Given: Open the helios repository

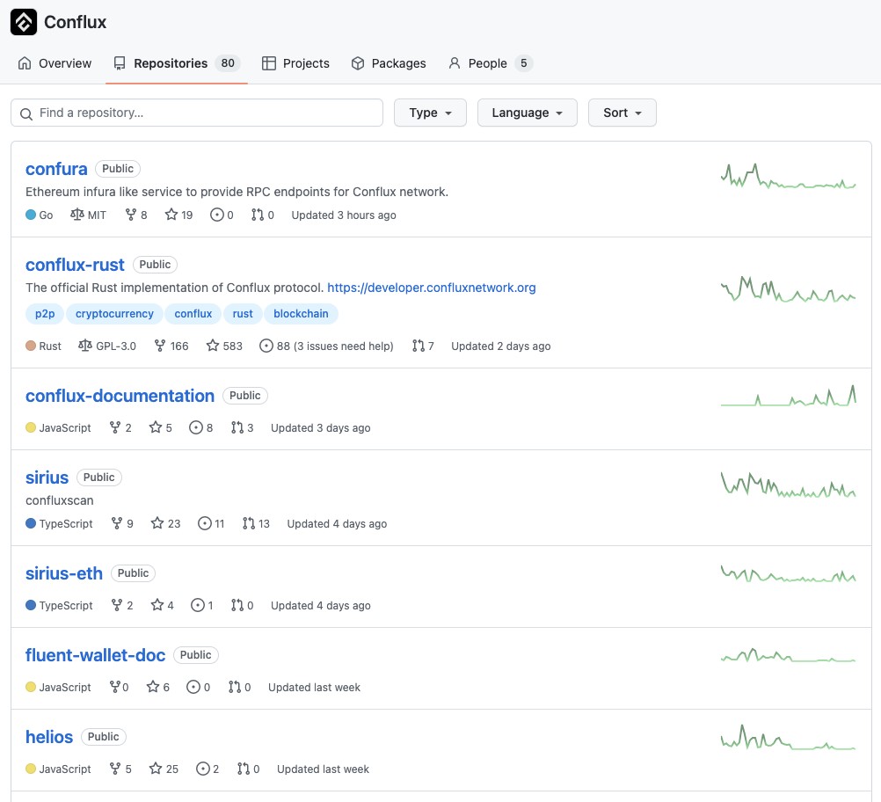Looking at the screenshot, I should pyautogui.click(x=49, y=737).
